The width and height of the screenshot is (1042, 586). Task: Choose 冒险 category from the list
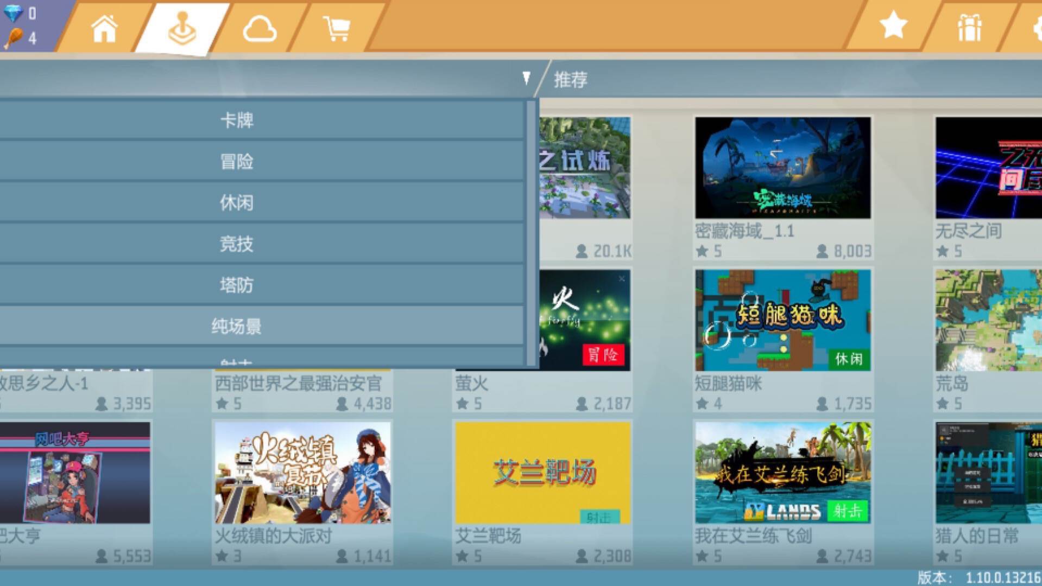click(x=237, y=161)
